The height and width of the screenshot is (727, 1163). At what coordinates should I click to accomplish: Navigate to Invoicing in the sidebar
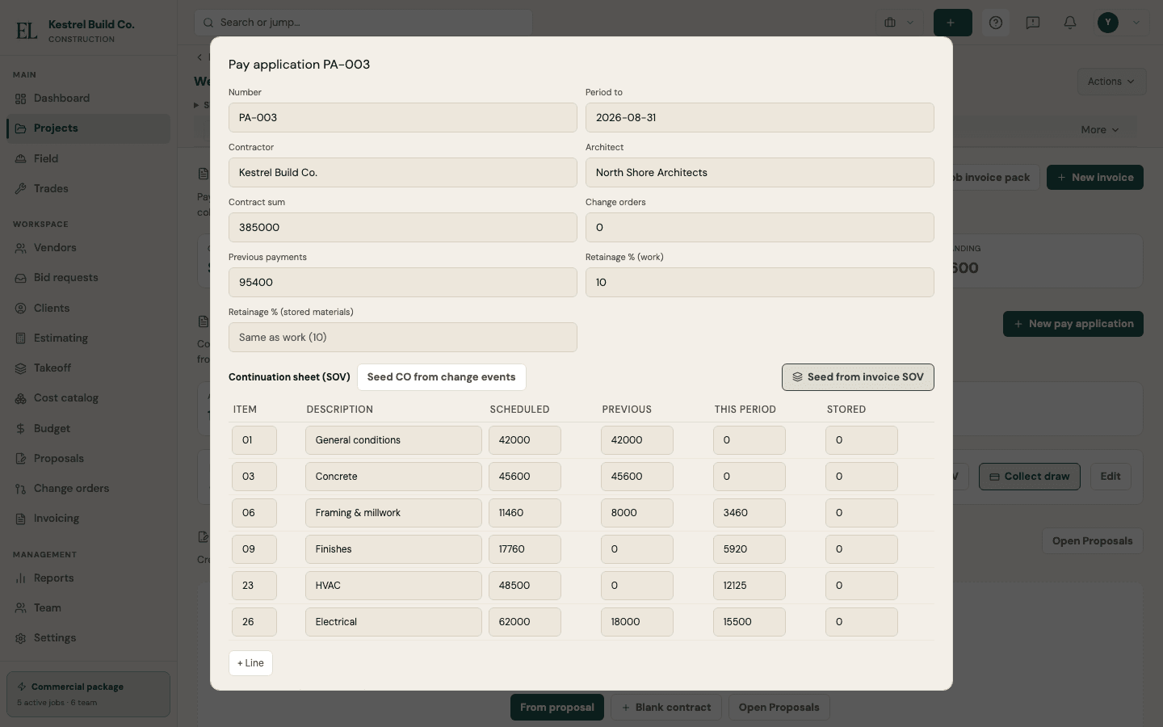[88, 519]
